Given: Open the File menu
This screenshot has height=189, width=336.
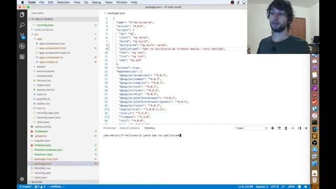Looking at the screenshot, I should 42,2.
